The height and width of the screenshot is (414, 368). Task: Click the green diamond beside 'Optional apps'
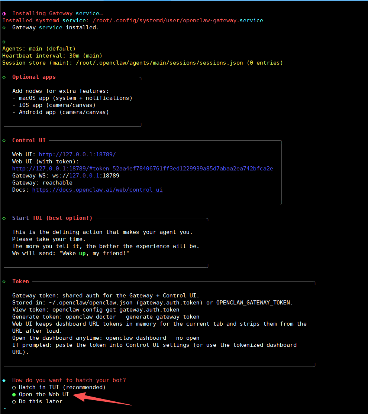[x=4, y=77]
